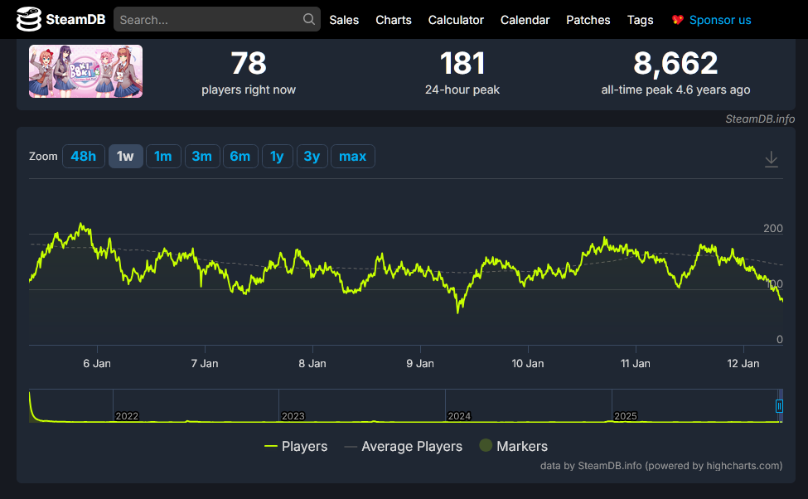Screen dimensions: 808x499
Task: Click the 9 Jan axis label
Action: click(420, 363)
